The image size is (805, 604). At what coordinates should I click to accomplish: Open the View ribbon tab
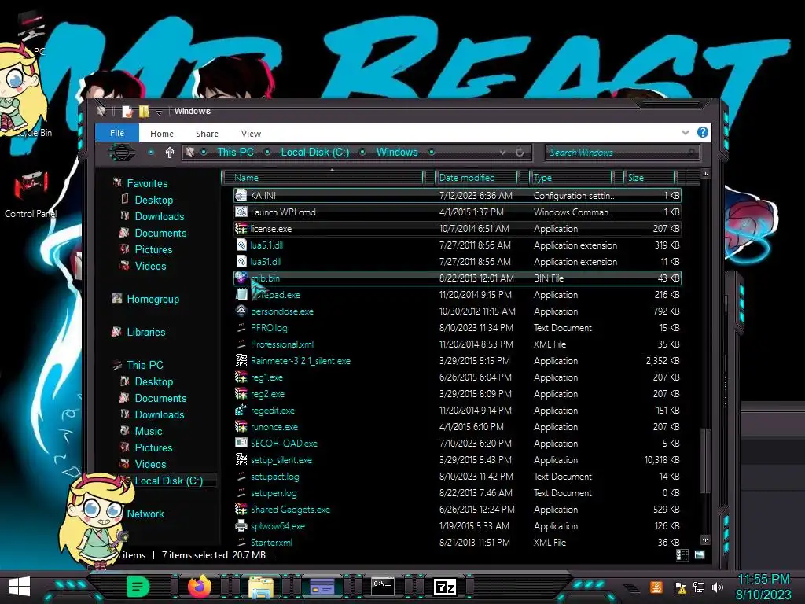(x=251, y=134)
